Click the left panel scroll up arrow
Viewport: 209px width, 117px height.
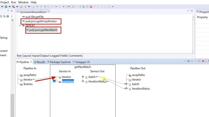[x=12, y=20]
